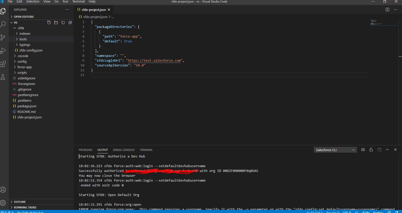Screen dimensions: 402x213
Task: Open package.json from the explorer
Action: pyautogui.click(x=27, y=106)
